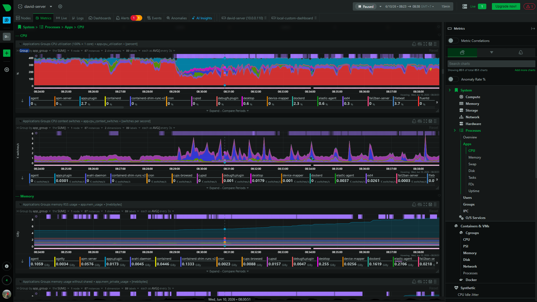
Task: Select Docker in metrics tree
Action: tap(471, 280)
